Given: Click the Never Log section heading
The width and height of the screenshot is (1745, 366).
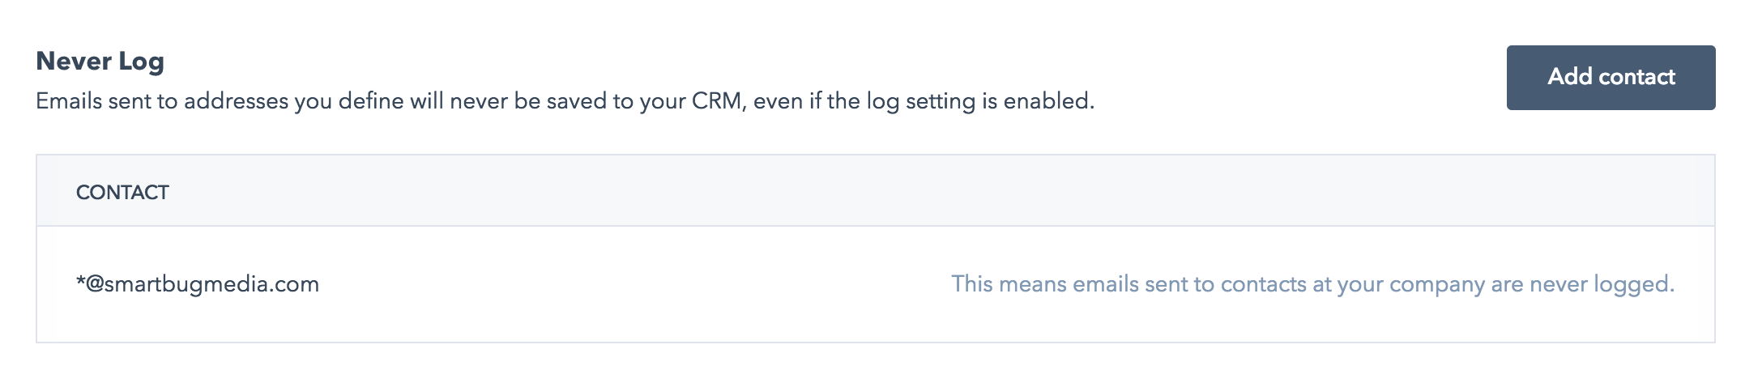Looking at the screenshot, I should [x=100, y=62].
